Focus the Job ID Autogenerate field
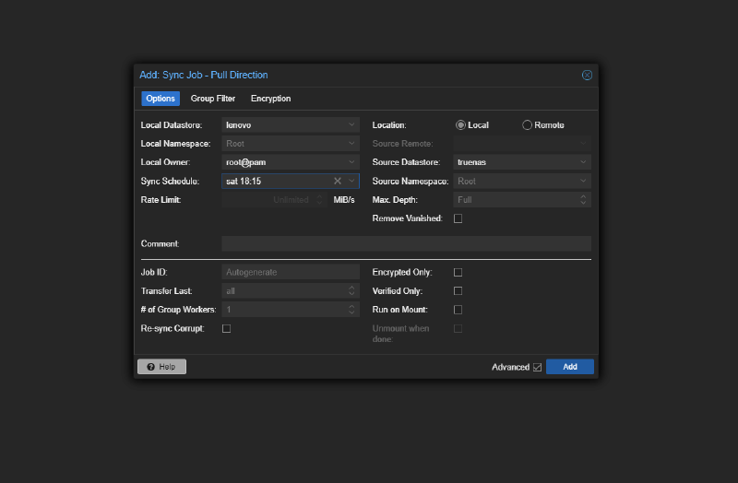The height and width of the screenshot is (483, 738). (291, 272)
